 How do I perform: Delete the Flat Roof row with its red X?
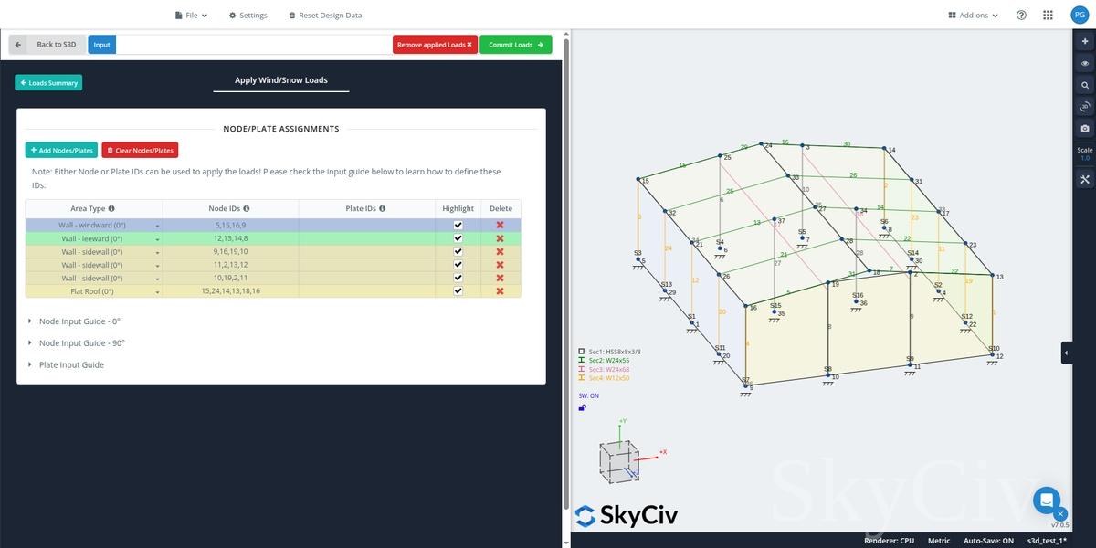tap(501, 290)
